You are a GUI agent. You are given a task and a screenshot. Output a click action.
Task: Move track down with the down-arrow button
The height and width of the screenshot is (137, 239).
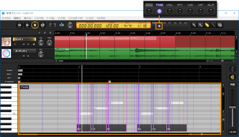[50, 33]
